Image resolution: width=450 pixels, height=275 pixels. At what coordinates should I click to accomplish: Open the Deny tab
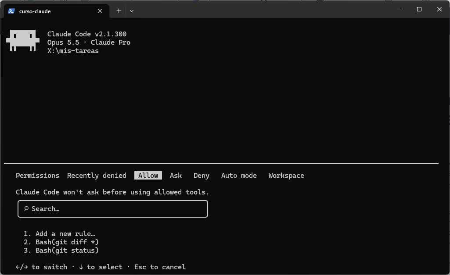[x=202, y=176]
